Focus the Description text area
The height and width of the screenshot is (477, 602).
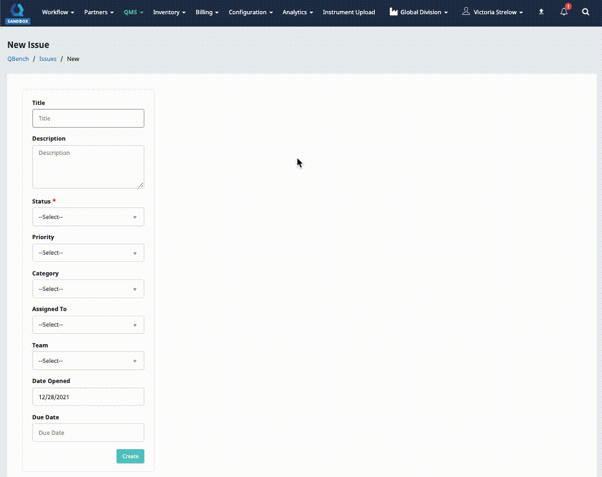88,167
